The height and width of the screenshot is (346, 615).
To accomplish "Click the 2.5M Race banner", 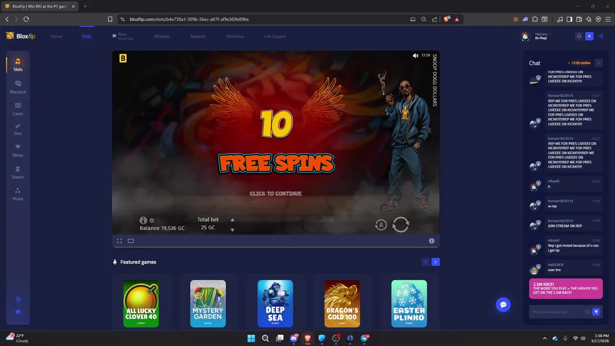I will 566,289.
